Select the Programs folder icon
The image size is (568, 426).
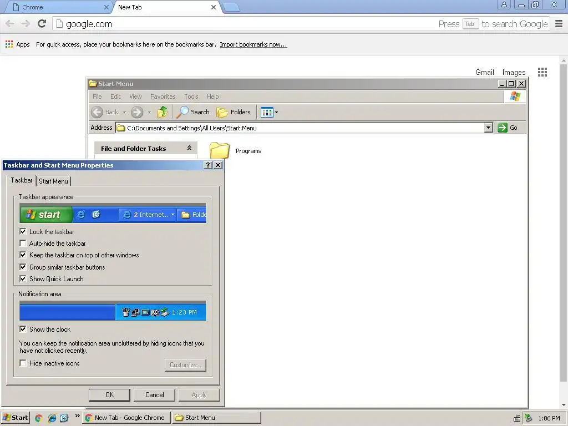point(220,150)
